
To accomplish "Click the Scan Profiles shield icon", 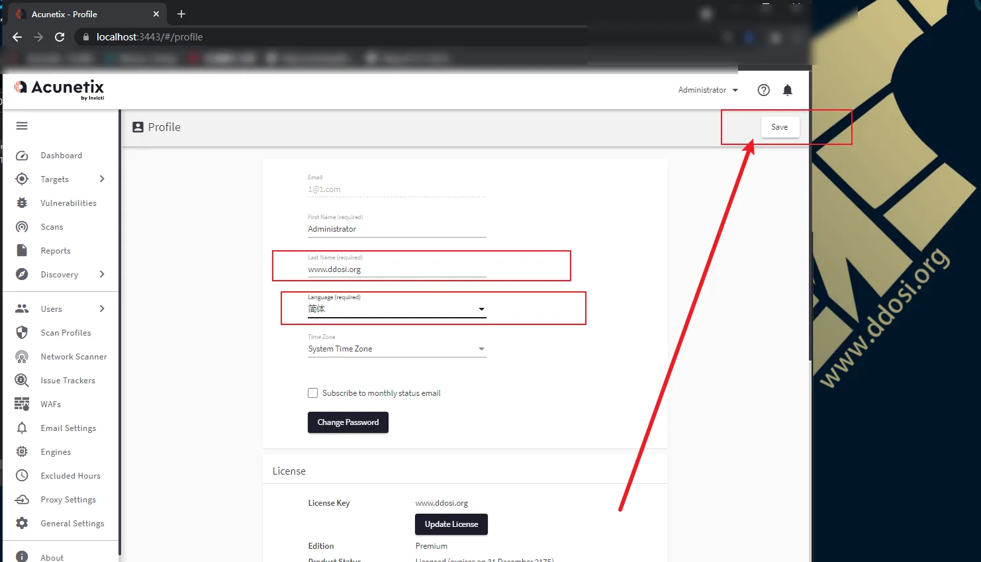I will click(x=22, y=332).
